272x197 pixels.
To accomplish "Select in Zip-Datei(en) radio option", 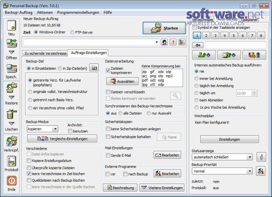I will point(60,69).
